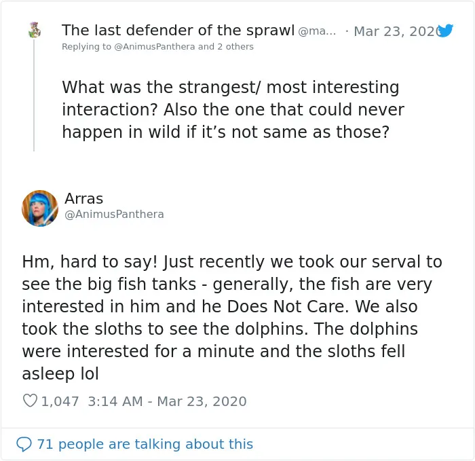Open the 'Mar 23, 2020' date in header
The image size is (475, 461).
[396, 31]
